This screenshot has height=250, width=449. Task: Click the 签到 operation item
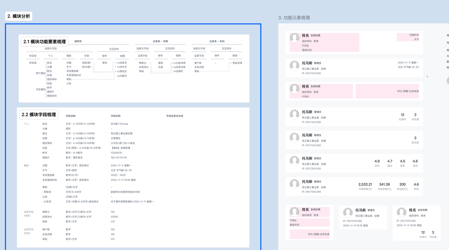coord(105,63)
